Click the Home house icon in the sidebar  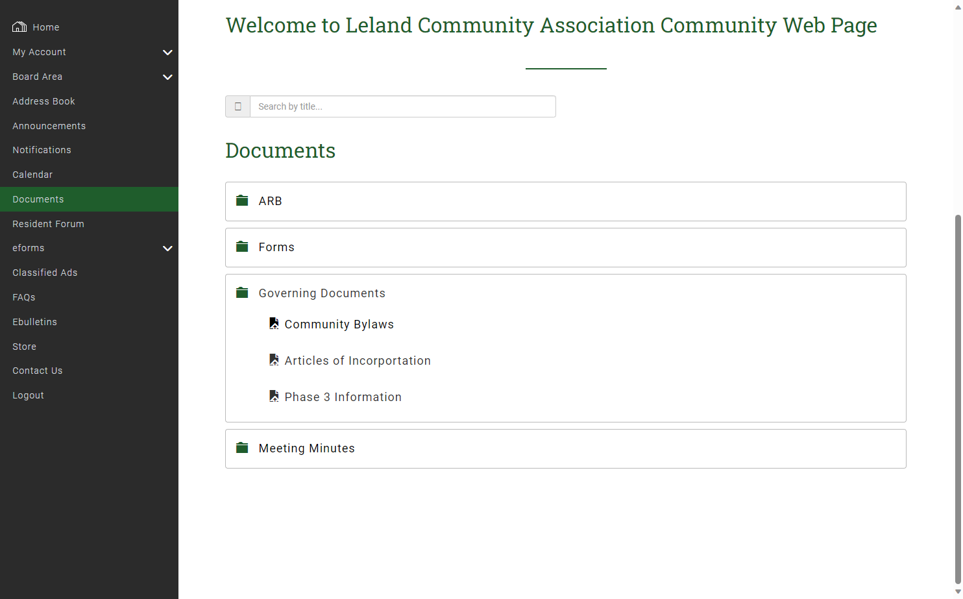click(19, 27)
